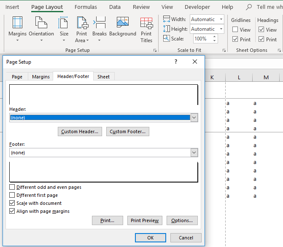Image resolution: width=283 pixels, height=247 pixels.
Task: Enable Different first page checkbox
Action: [x=12, y=195]
